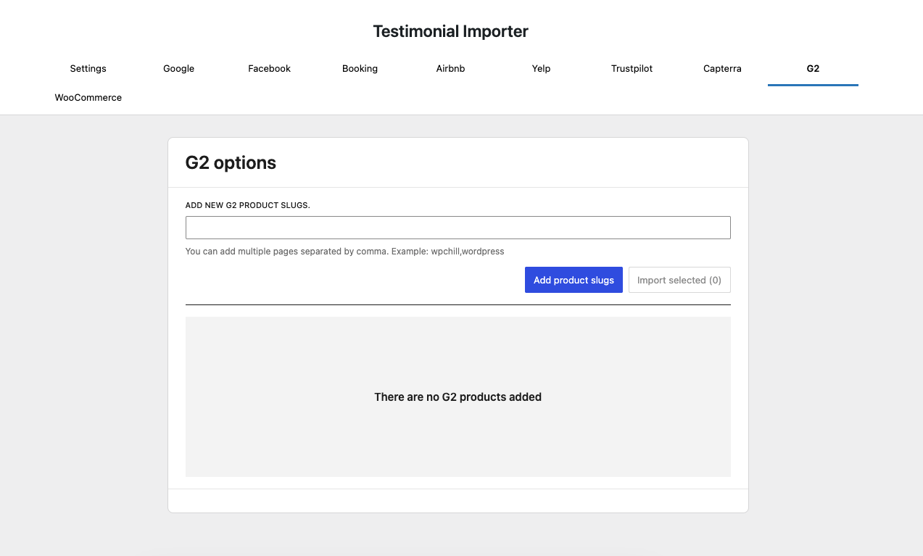This screenshot has width=923, height=556.
Task: Click the 'There are no G2 products added' message
Action: 458,397
